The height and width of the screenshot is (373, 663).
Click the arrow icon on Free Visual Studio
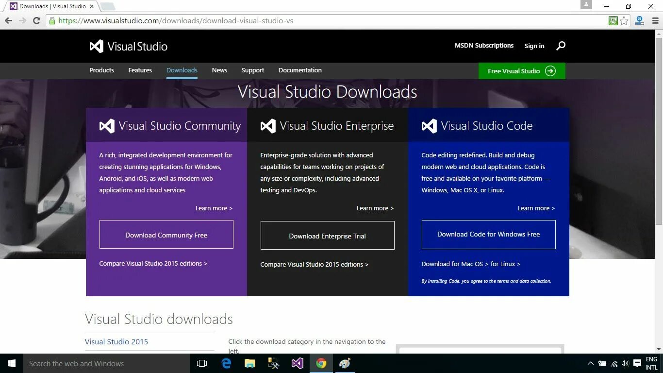[x=550, y=71]
